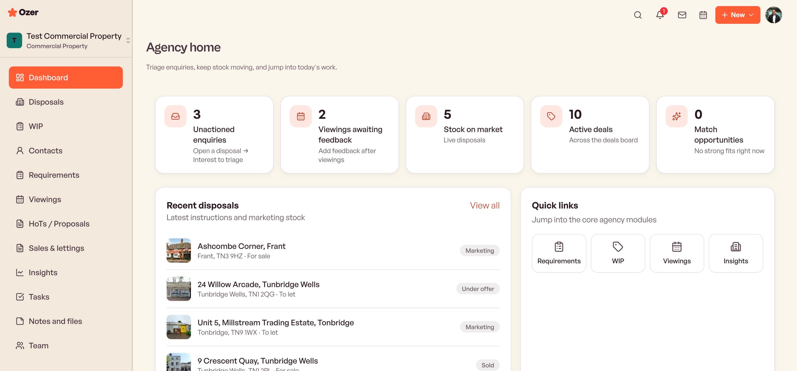
Task: Click the Insights chart icon in sidebar
Action: pos(20,273)
